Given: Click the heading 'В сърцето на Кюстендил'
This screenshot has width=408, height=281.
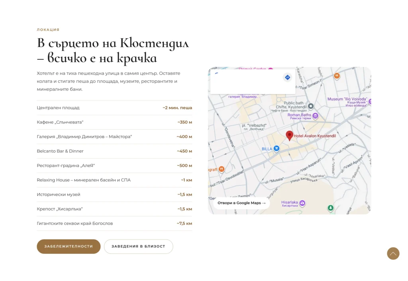Looking at the screenshot, I should 113,43.
